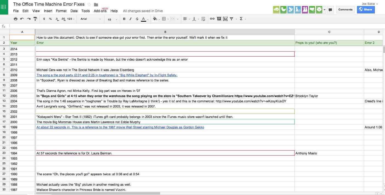
Task: Click the Share button
Action: (x=366, y=10)
